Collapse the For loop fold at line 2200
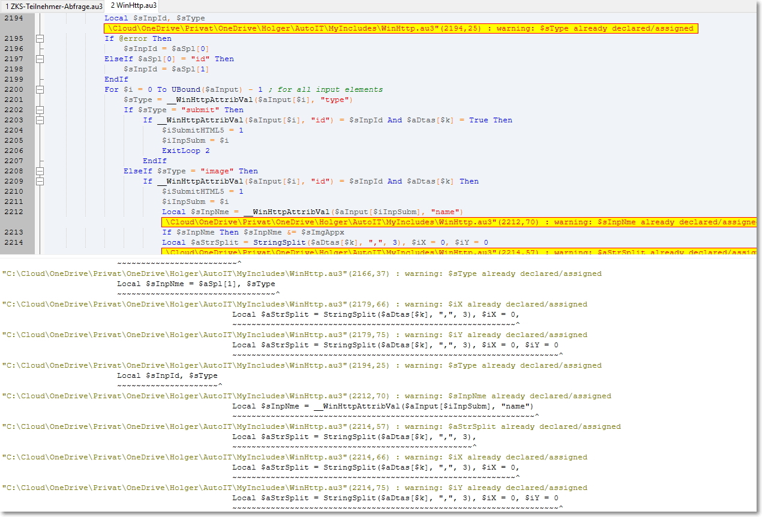The width and height of the screenshot is (762, 517). (x=40, y=89)
